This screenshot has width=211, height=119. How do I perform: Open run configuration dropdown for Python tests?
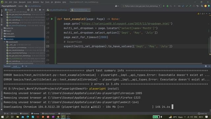click(141, 6)
